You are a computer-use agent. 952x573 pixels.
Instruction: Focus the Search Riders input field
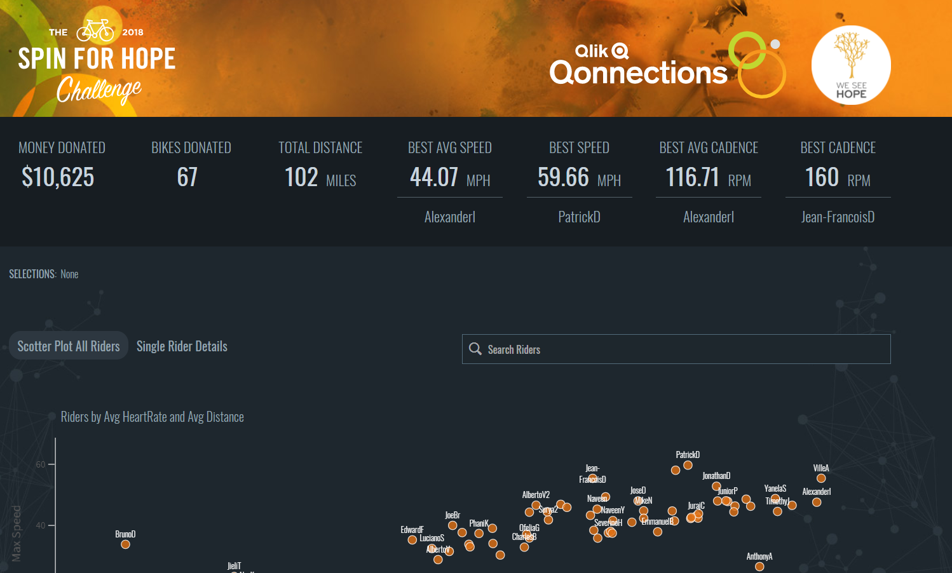click(x=676, y=349)
